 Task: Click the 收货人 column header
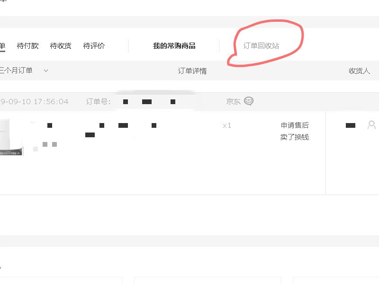pos(359,71)
